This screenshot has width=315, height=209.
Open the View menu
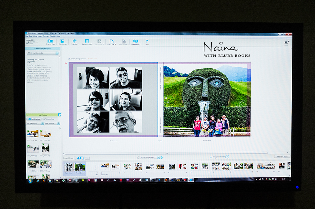(35, 36)
